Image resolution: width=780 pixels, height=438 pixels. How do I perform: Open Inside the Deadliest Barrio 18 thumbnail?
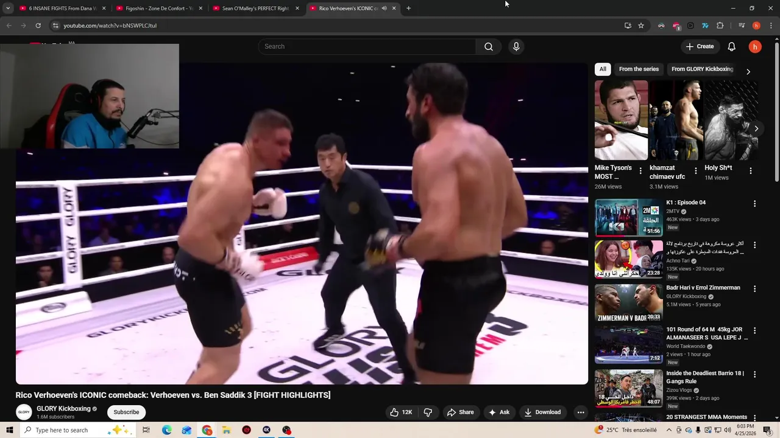(x=628, y=388)
